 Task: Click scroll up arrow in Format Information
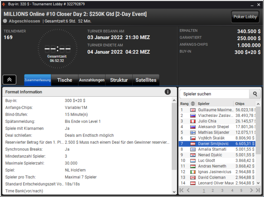pyautogui.click(x=174, y=100)
